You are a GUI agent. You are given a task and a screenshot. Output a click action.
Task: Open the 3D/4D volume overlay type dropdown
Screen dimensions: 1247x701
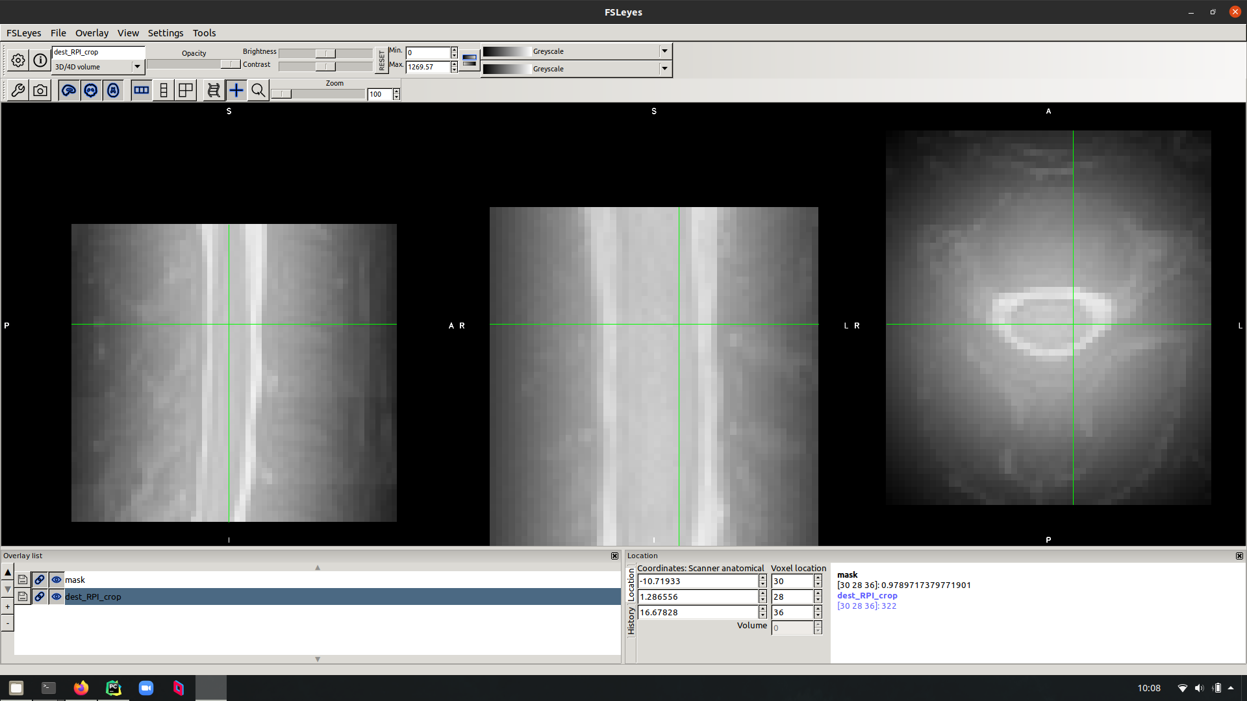click(137, 67)
